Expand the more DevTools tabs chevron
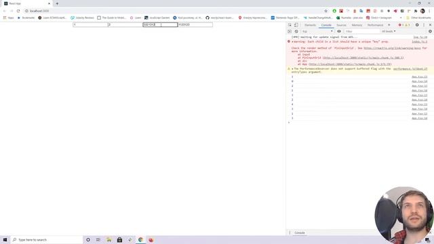This screenshot has width=434, height=244. 389,25
